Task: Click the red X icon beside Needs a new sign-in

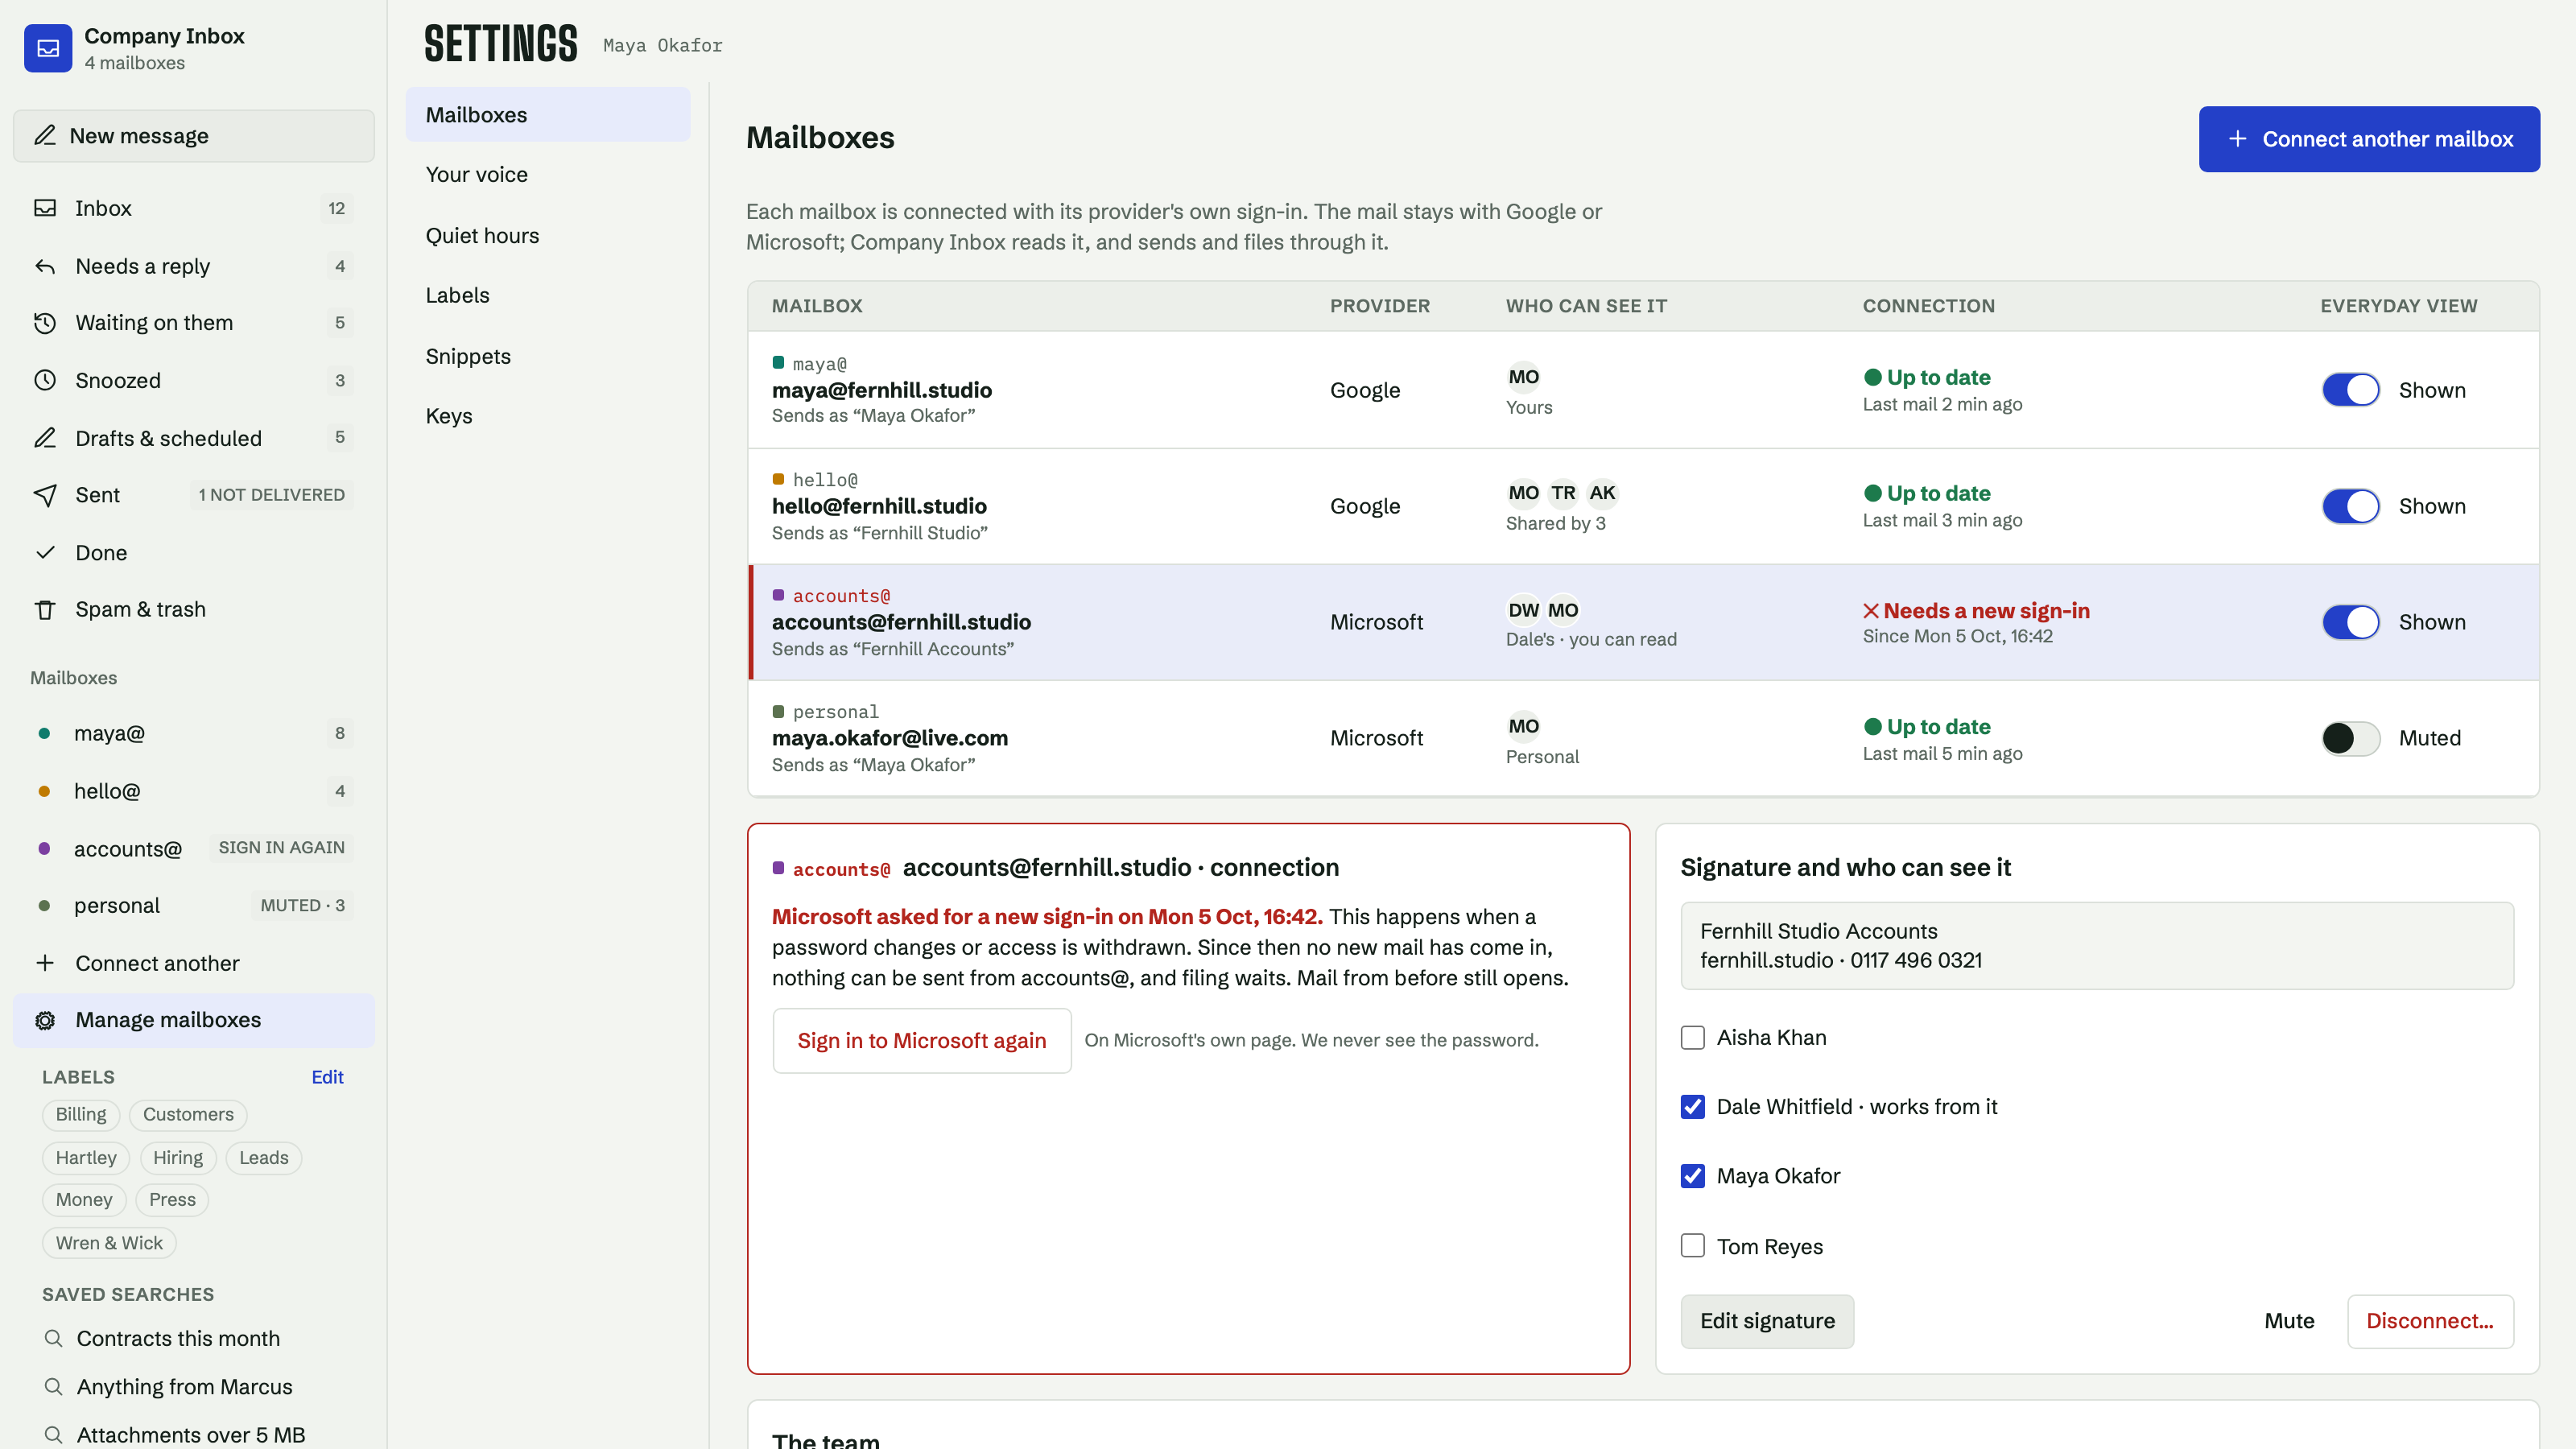Action: coord(1871,611)
